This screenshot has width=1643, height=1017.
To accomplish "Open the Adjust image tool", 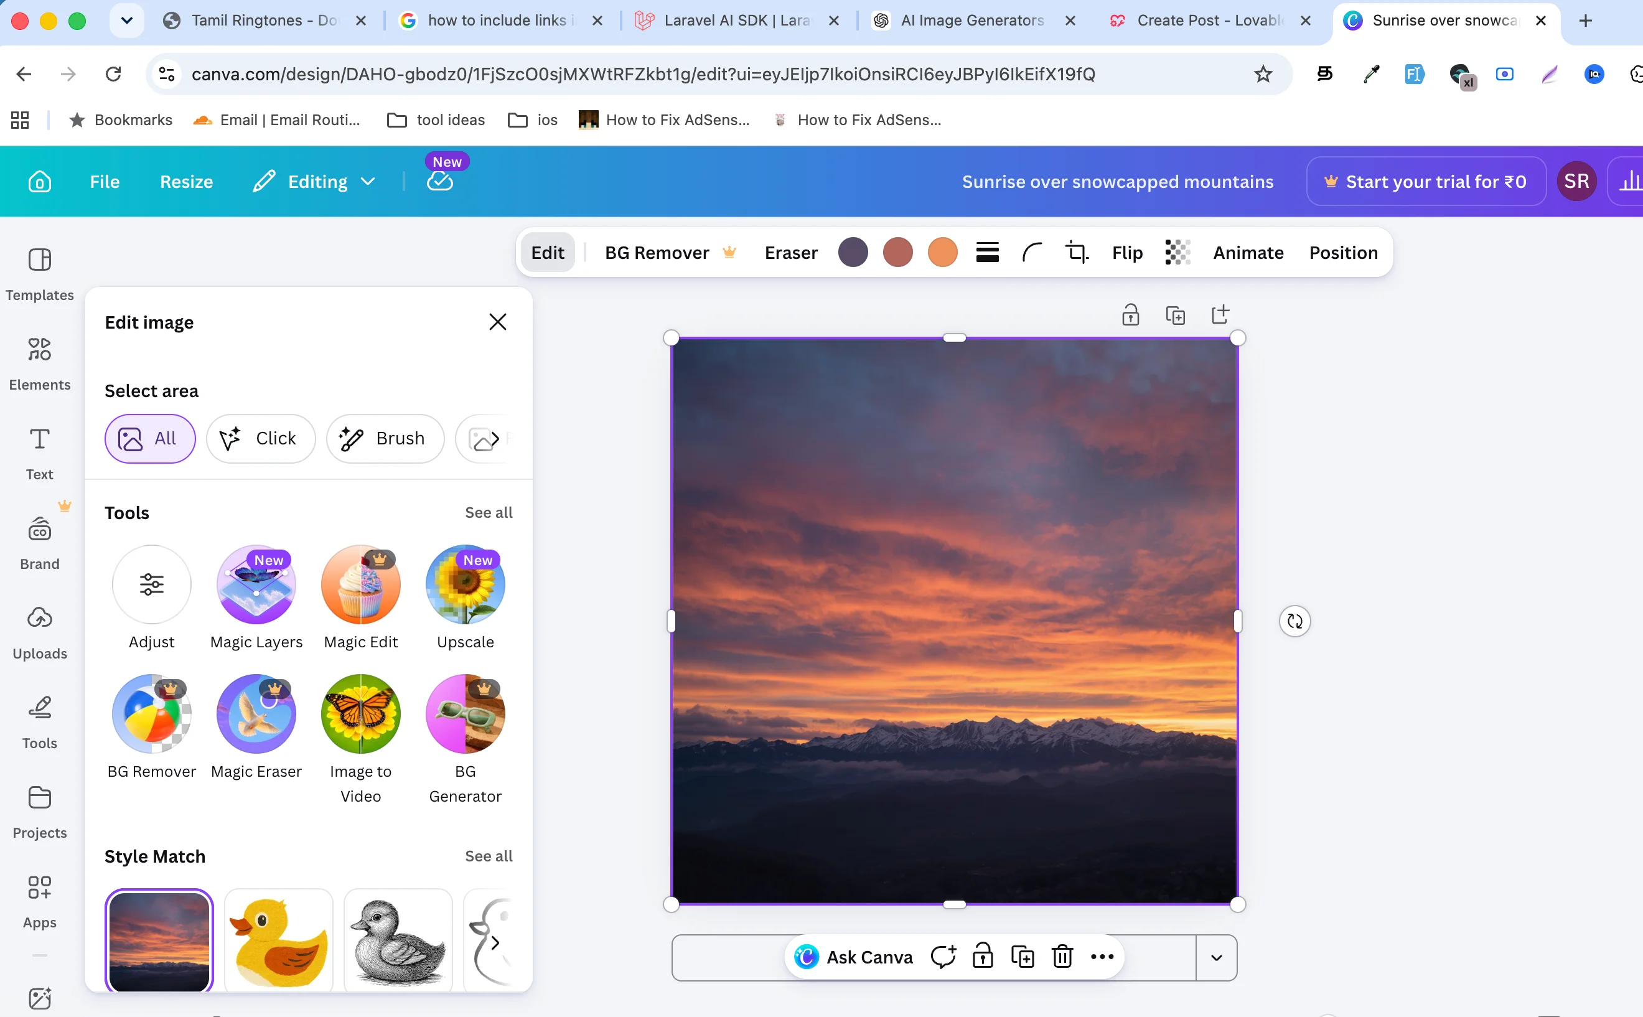I will point(151,598).
